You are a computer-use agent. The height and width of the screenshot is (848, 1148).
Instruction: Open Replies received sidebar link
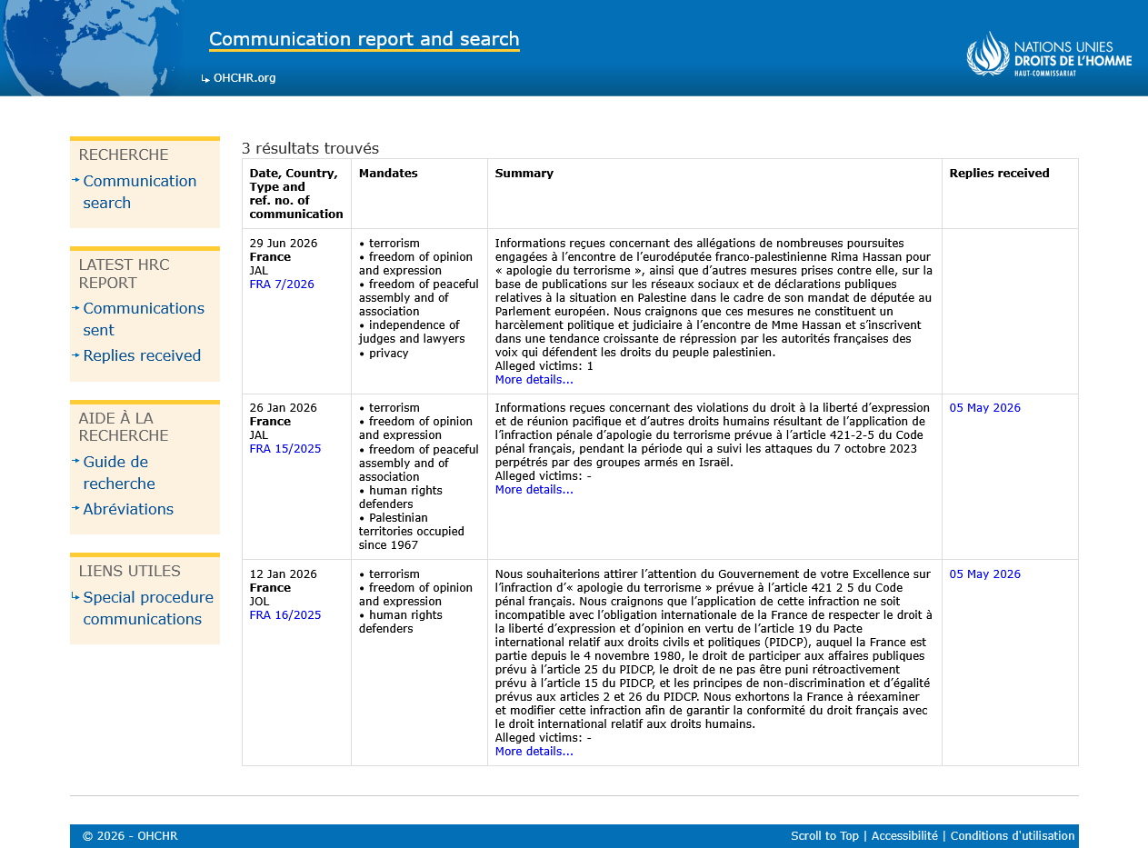[x=142, y=355]
